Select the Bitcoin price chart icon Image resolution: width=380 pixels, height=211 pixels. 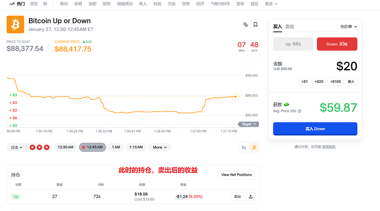(x=254, y=147)
